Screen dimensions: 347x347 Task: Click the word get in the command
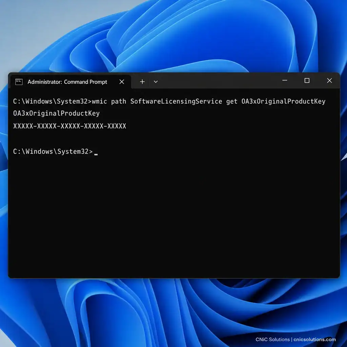[x=232, y=102]
